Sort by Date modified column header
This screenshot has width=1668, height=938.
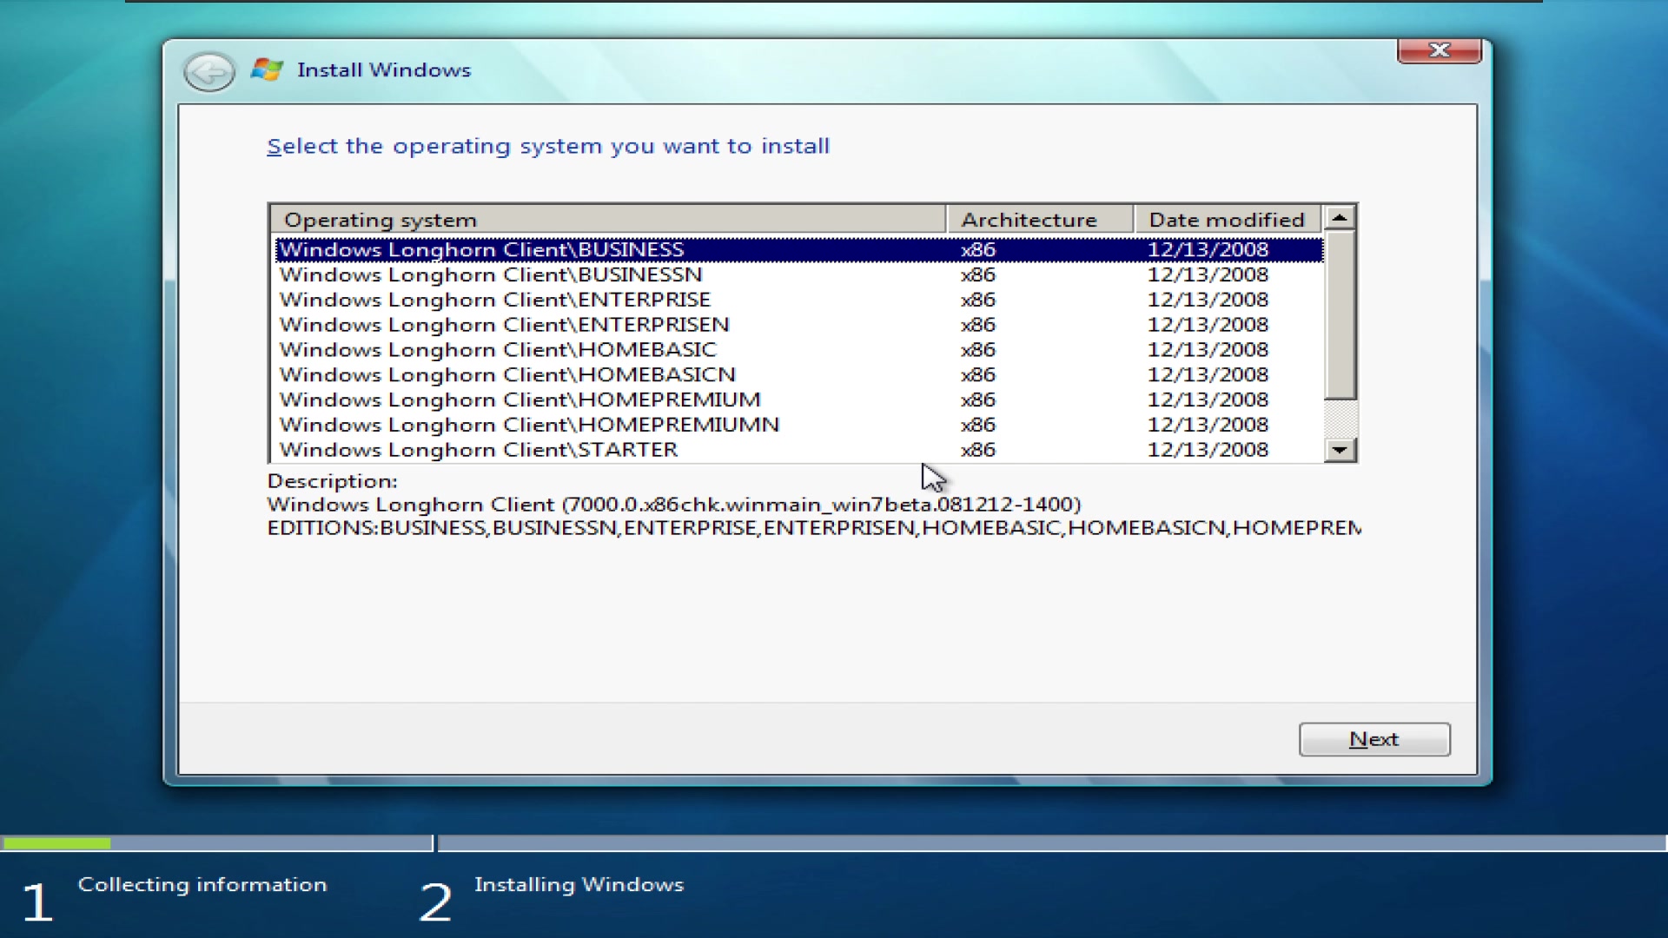(x=1228, y=220)
